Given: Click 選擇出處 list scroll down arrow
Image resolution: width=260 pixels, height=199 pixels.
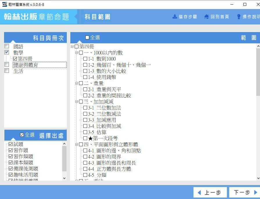Looking at the screenshot, I should tap(64, 178).
